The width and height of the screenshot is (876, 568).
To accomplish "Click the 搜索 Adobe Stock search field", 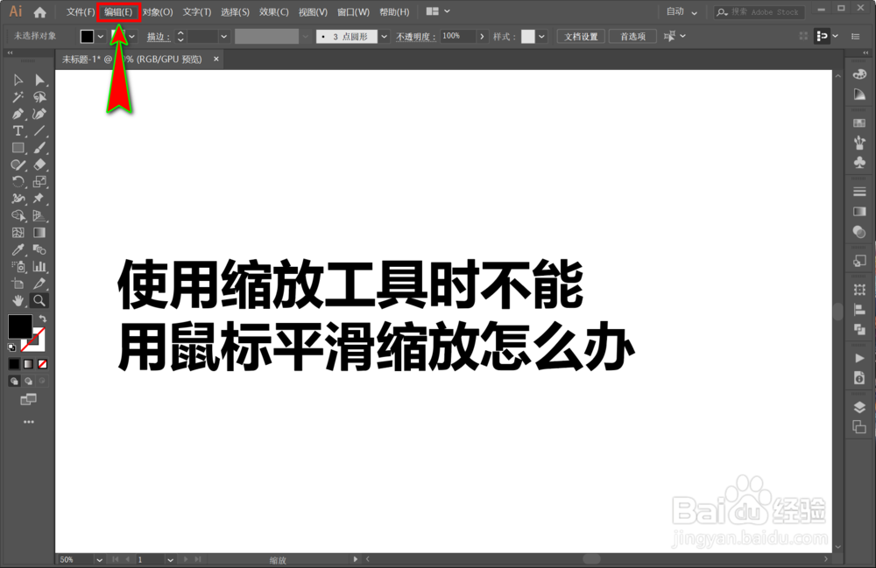I will pos(759,11).
